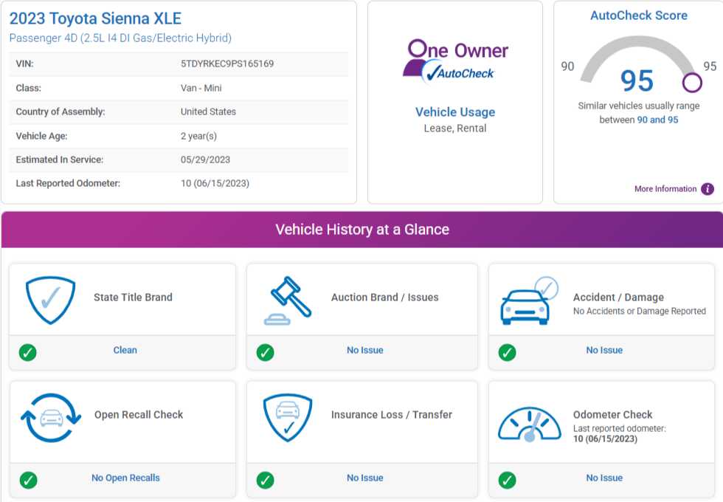Open the Clean title status link

pyautogui.click(x=125, y=351)
